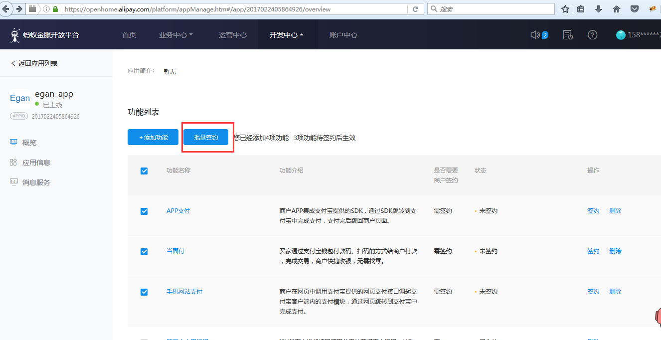The height and width of the screenshot is (340, 661).
Task: Click the 应用信息 grid icon
Action: tap(13, 163)
